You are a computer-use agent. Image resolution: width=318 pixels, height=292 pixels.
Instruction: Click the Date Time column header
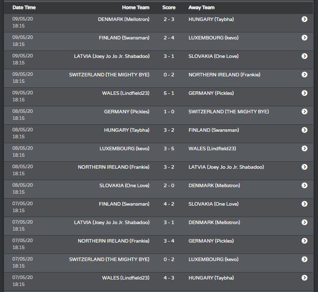coord(24,7)
